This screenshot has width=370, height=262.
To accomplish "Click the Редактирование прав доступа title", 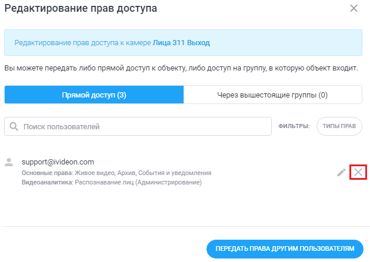I will 81,8.
